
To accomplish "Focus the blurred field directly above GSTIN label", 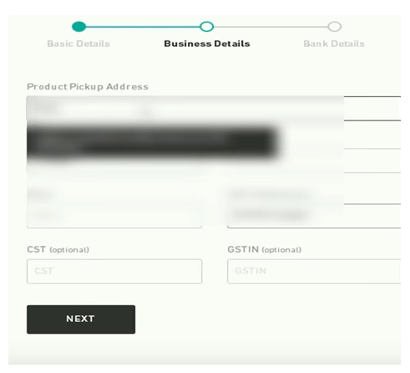I will click(x=314, y=216).
